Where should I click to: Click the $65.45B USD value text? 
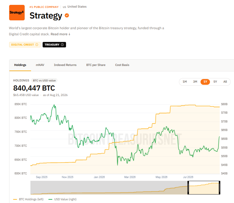(26, 95)
